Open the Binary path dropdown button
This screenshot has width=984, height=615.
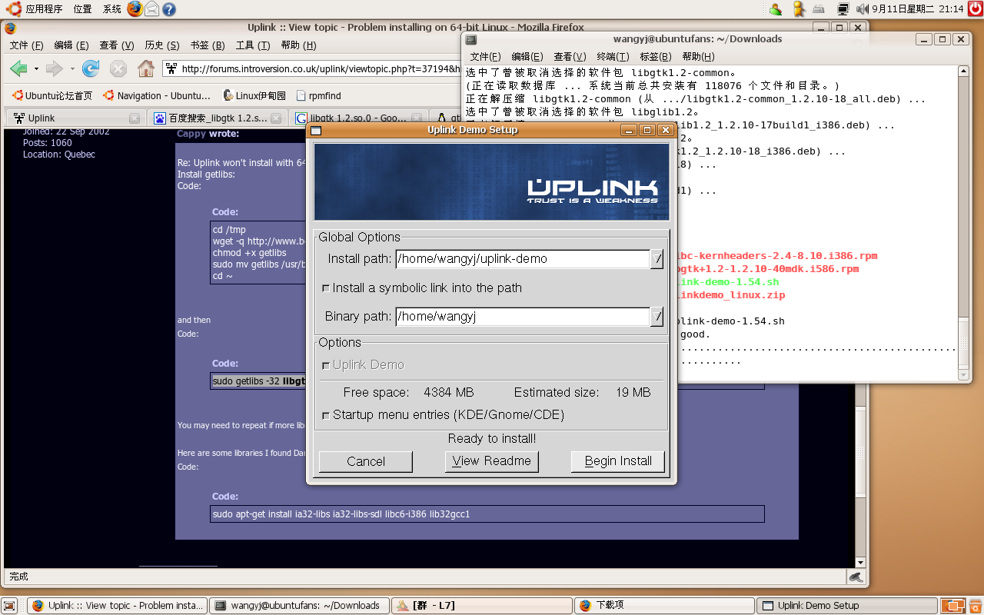coord(657,317)
